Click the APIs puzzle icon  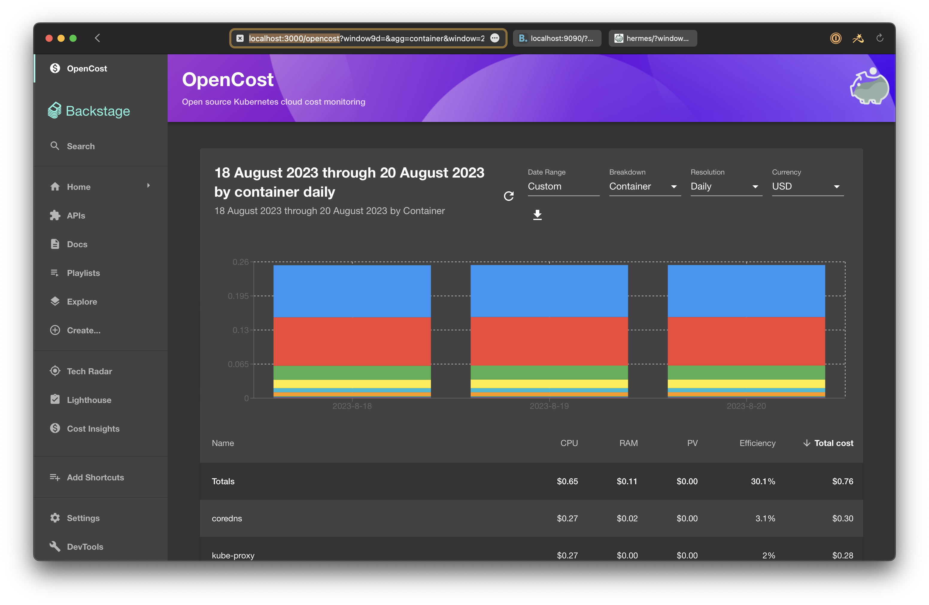(55, 215)
